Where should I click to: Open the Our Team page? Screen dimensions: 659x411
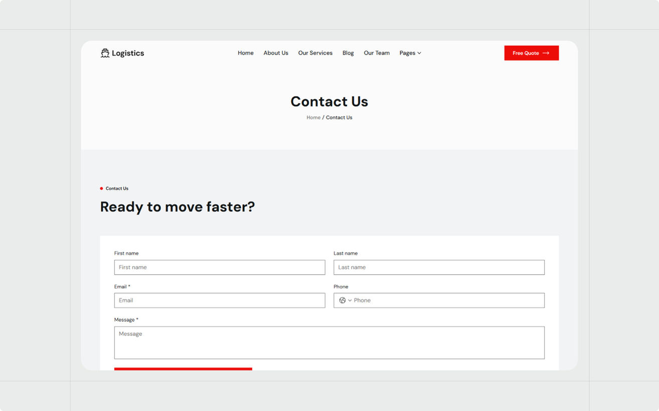[x=377, y=53]
